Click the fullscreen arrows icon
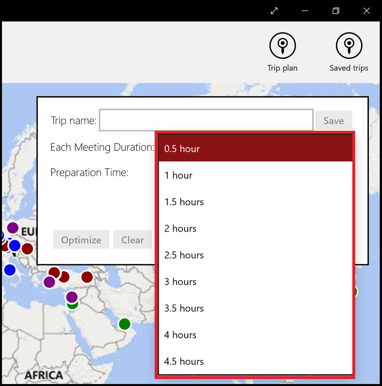The image size is (382, 386). [274, 11]
